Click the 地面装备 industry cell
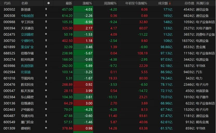 click(202, 91)
